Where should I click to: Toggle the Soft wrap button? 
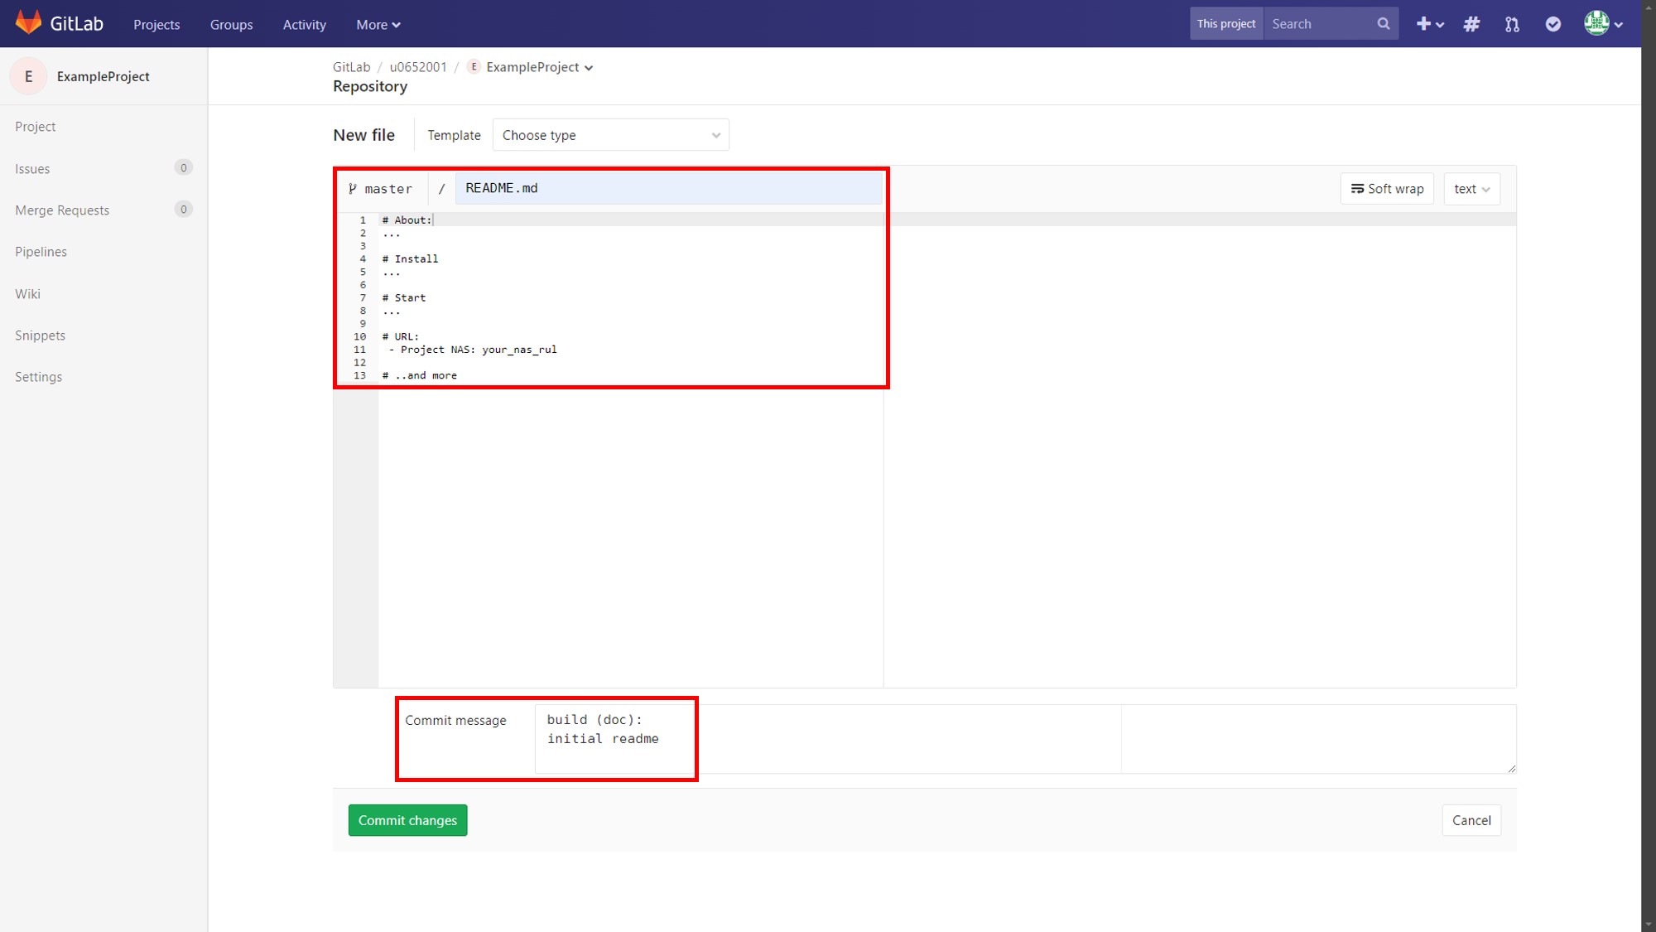1387,189
